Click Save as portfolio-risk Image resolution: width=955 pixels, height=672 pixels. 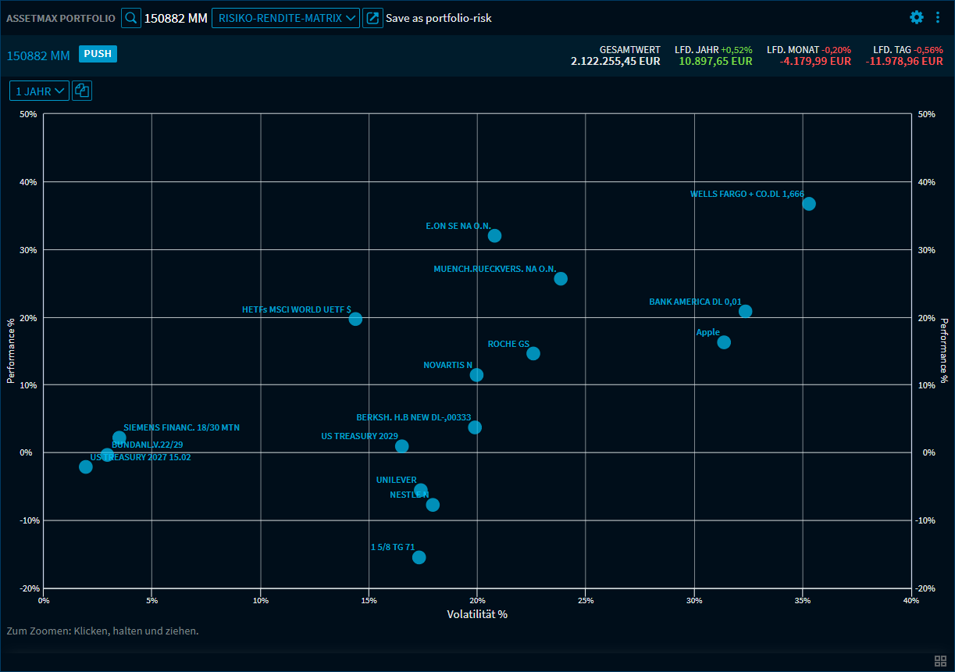click(438, 18)
